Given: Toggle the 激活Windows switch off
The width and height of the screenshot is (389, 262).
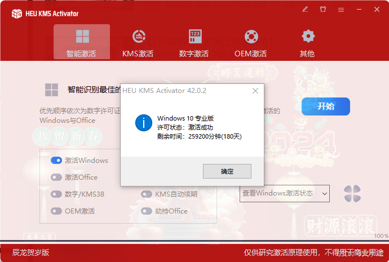Looking at the screenshot, I should point(56,161).
